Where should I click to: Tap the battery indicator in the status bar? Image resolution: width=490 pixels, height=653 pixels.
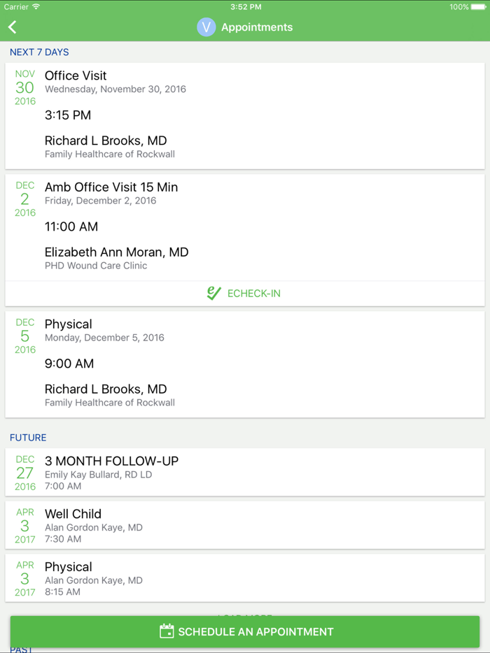(479, 6)
